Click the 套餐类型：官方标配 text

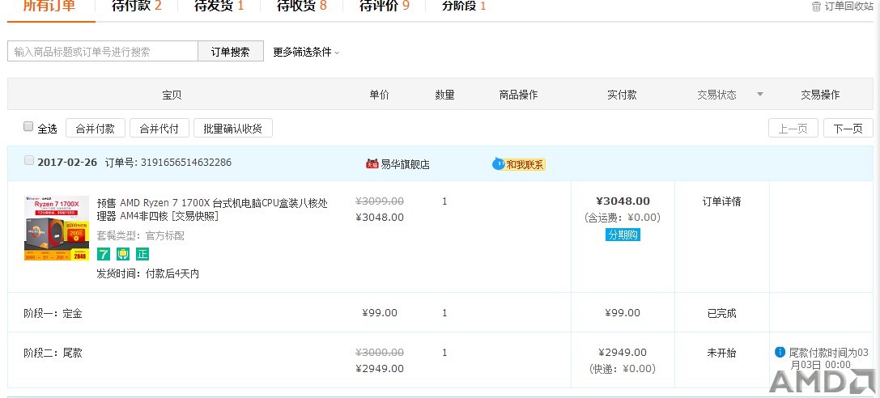coord(140,236)
